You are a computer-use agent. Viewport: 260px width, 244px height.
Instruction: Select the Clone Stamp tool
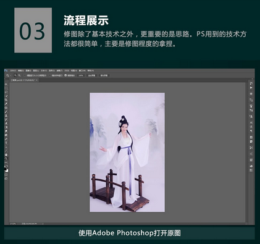pyautogui.click(x=6, y=116)
